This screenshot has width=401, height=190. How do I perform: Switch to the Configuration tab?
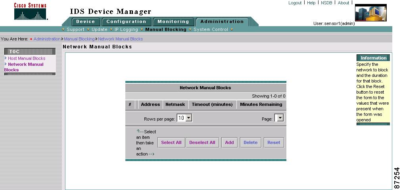(126, 22)
